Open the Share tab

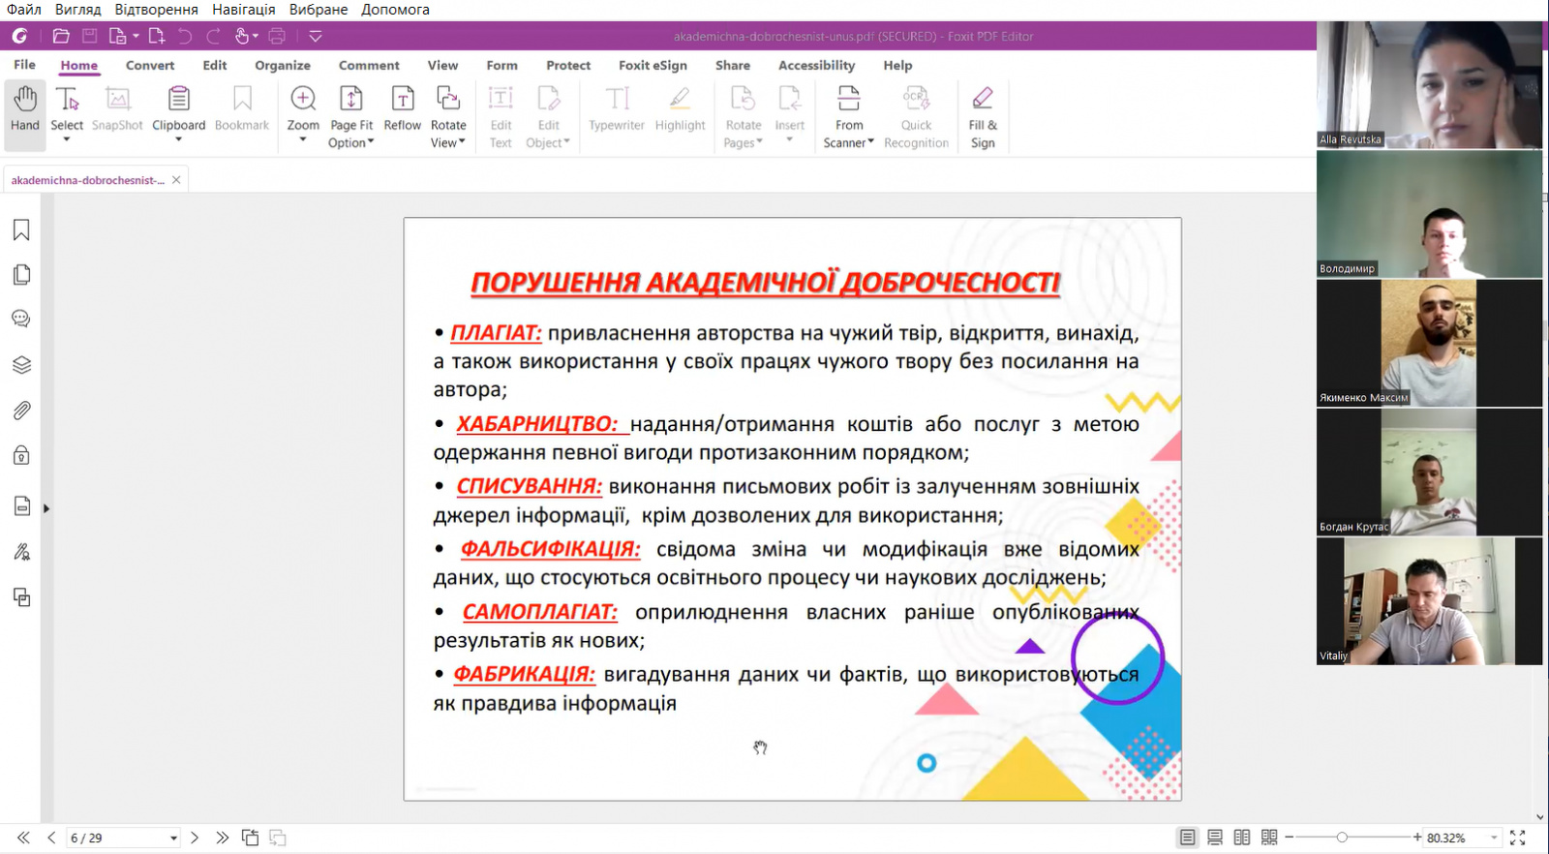733,65
